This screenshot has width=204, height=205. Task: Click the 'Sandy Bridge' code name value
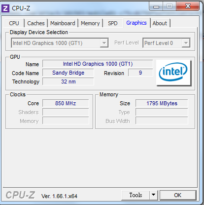68,73
